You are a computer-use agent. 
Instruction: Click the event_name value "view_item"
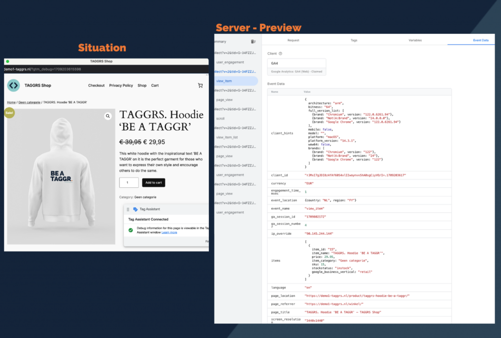pyautogui.click(x=315, y=208)
